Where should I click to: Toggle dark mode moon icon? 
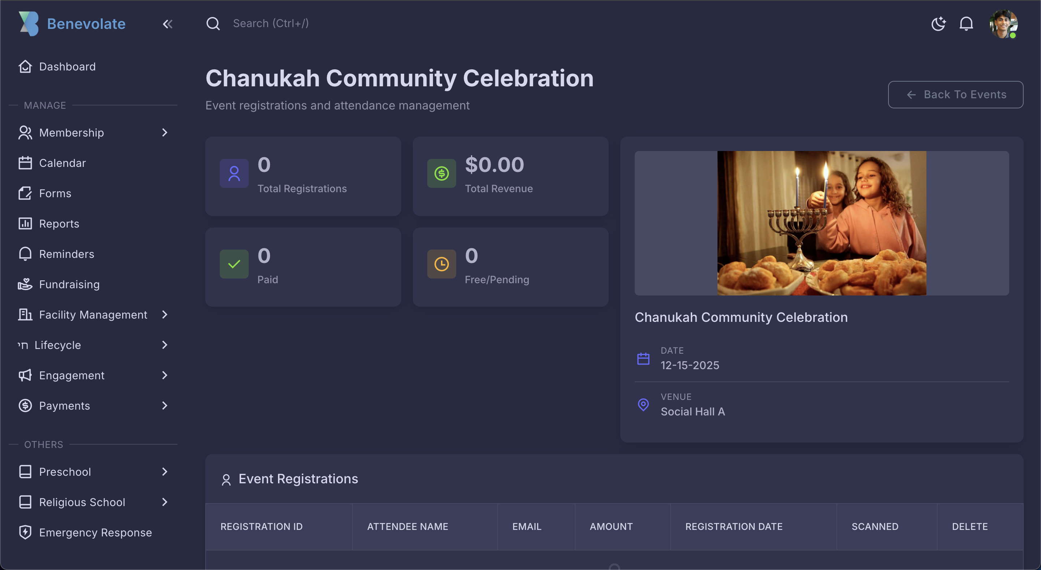938,23
